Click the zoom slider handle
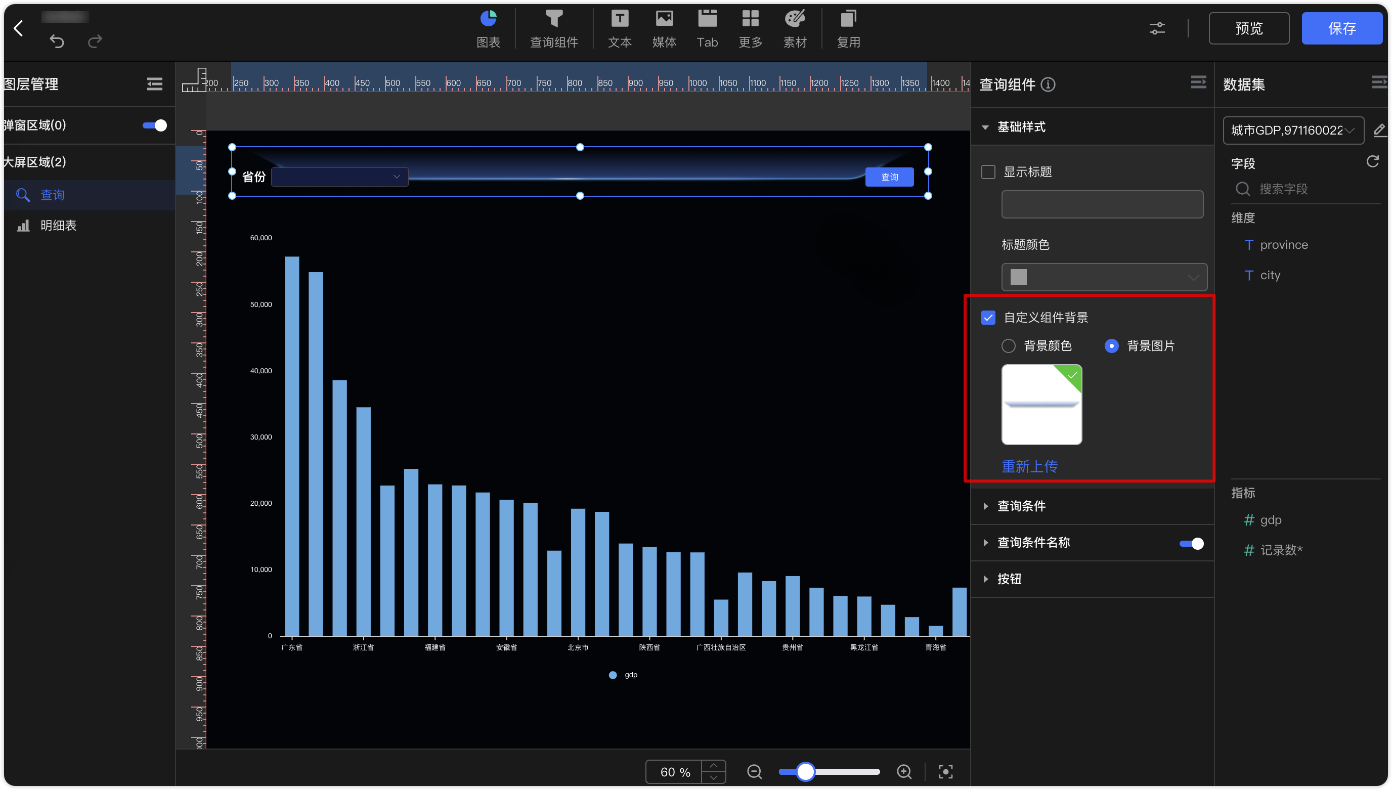Viewport: 1392px width, 790px height. [x=805, y=772]
